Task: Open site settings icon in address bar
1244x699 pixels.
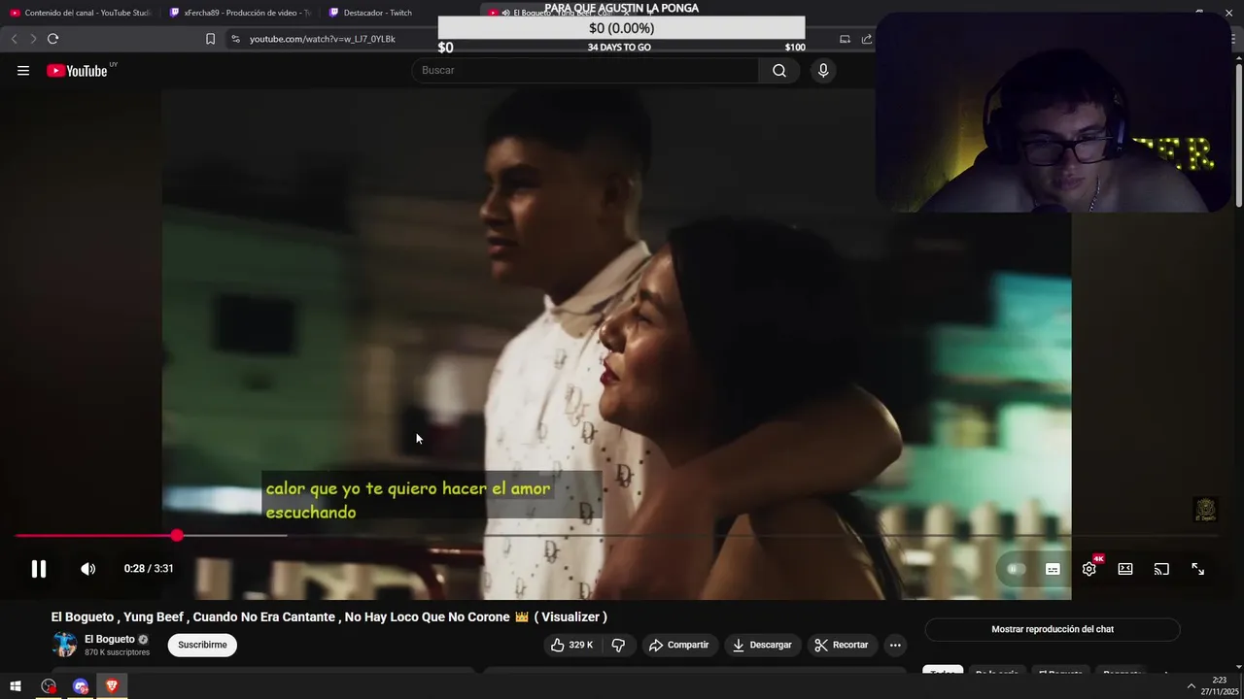Action: [235, 39]
